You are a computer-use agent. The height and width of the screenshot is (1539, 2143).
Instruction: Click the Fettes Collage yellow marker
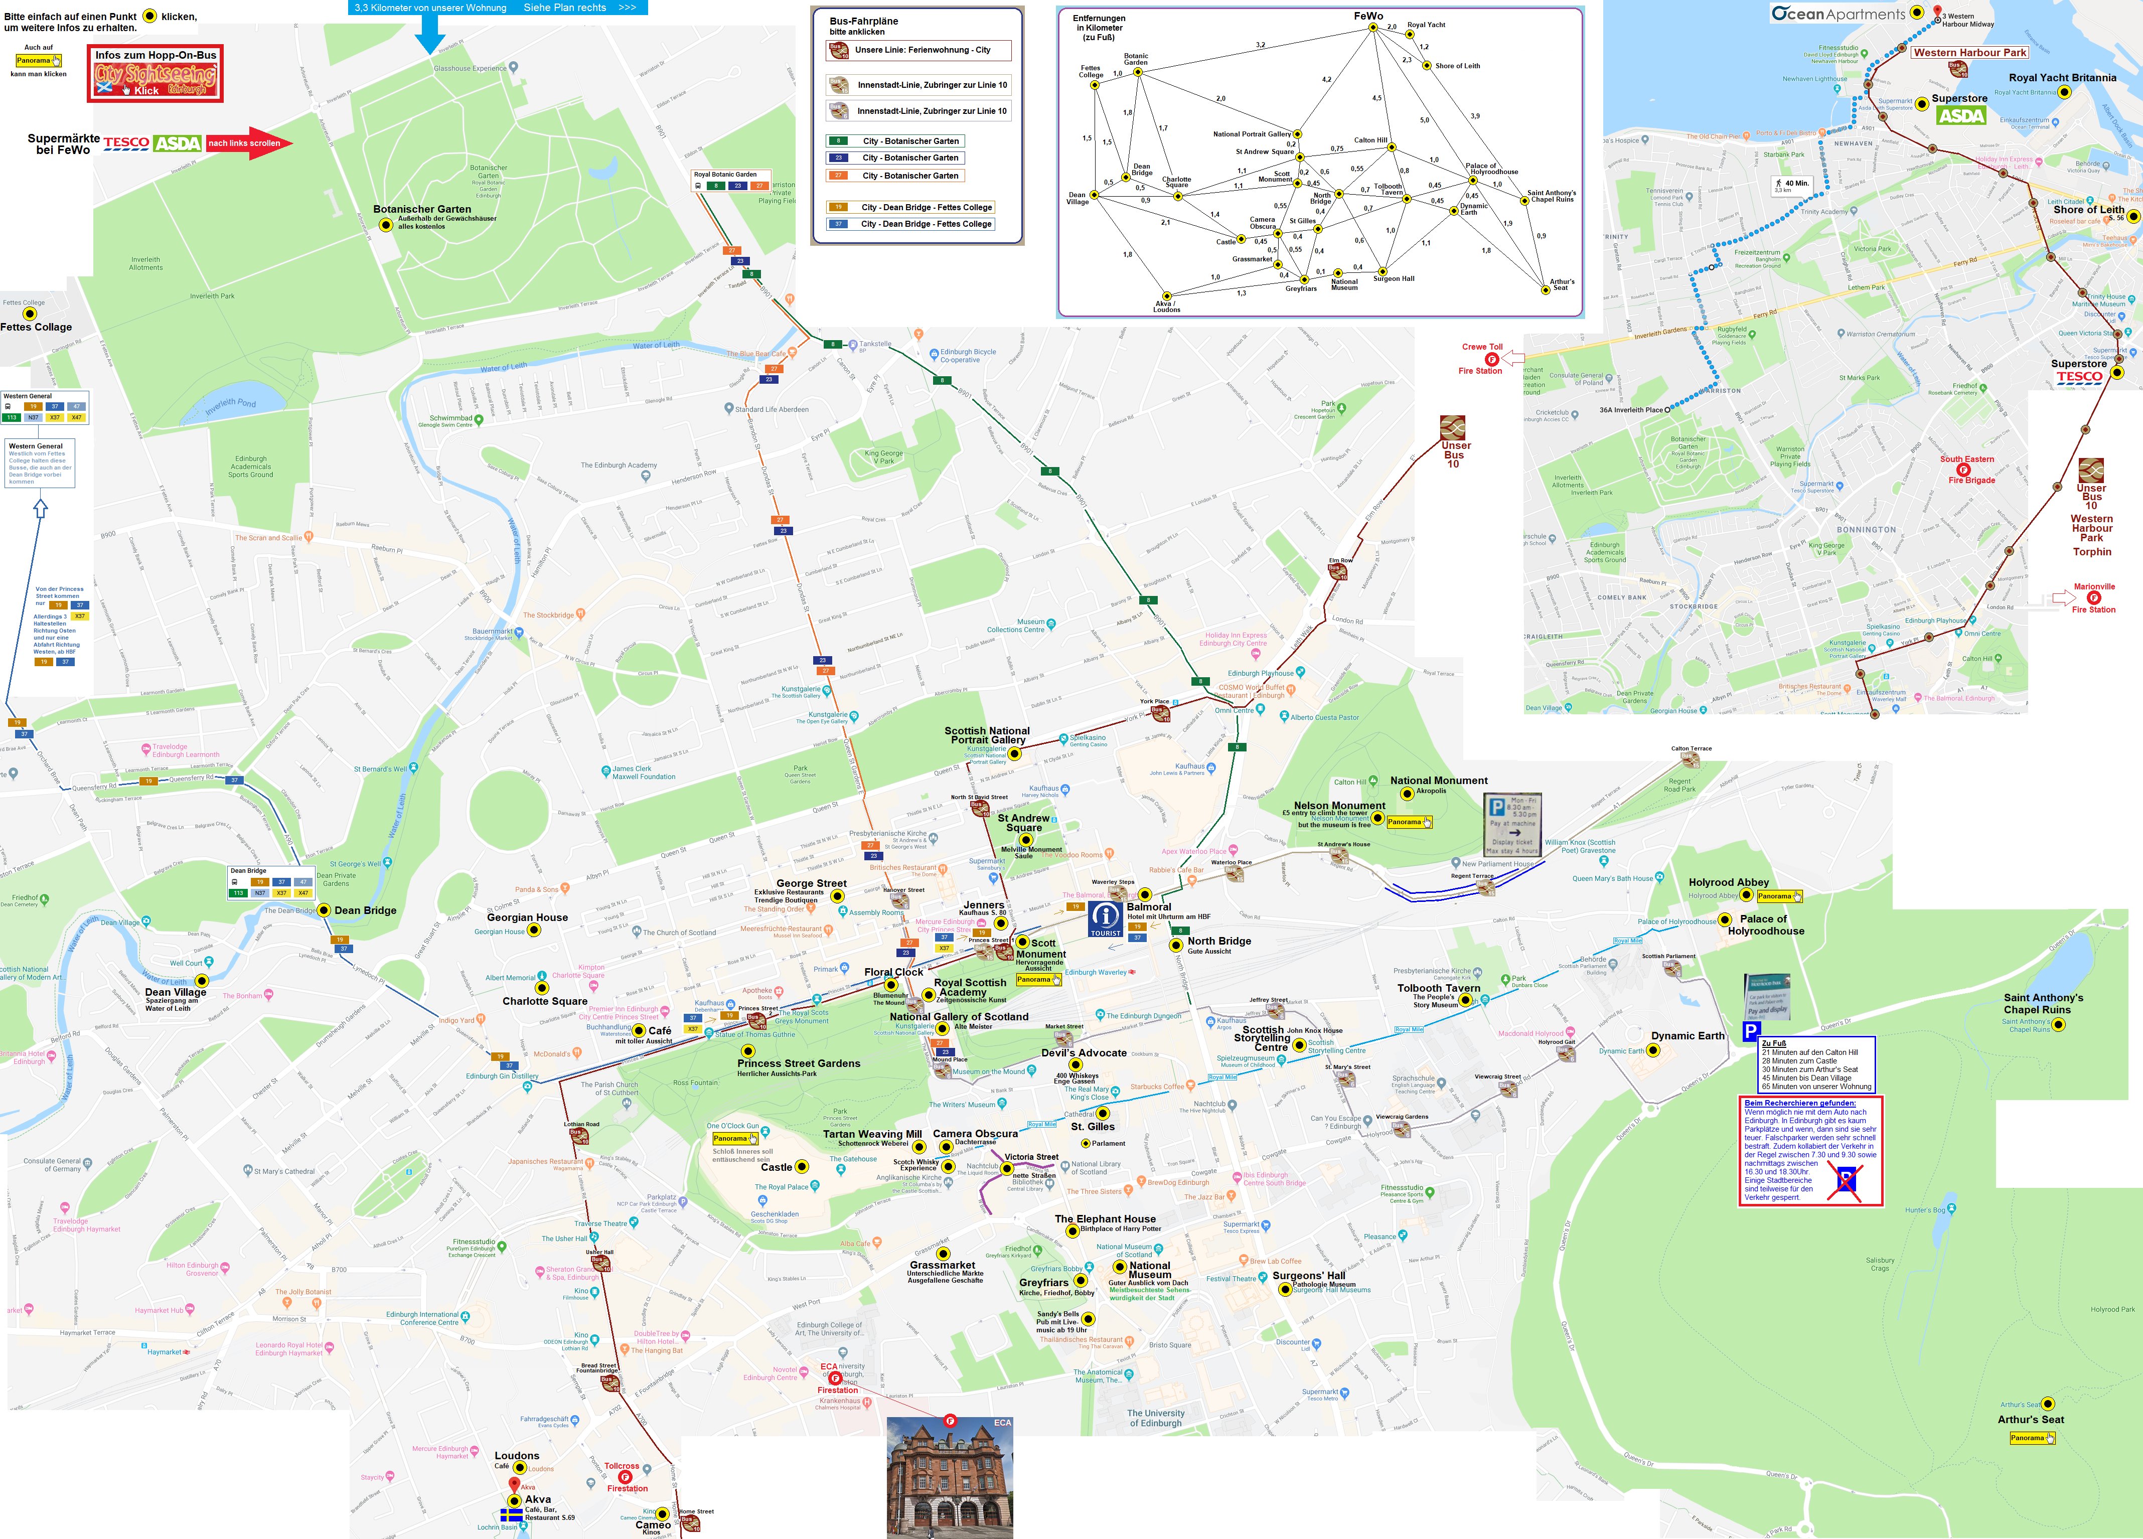click(30, 315)
